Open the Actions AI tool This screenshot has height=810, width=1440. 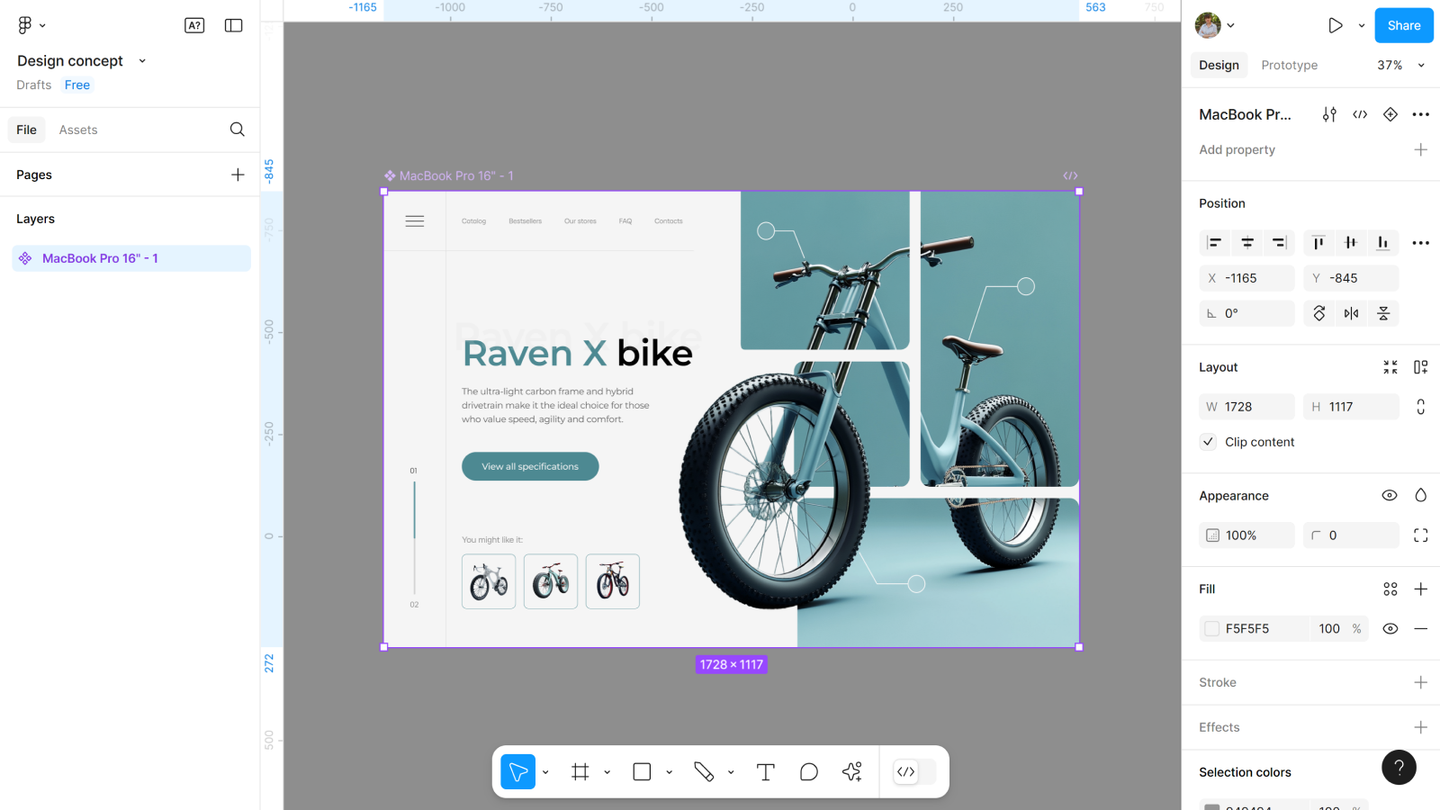(851, 772)
